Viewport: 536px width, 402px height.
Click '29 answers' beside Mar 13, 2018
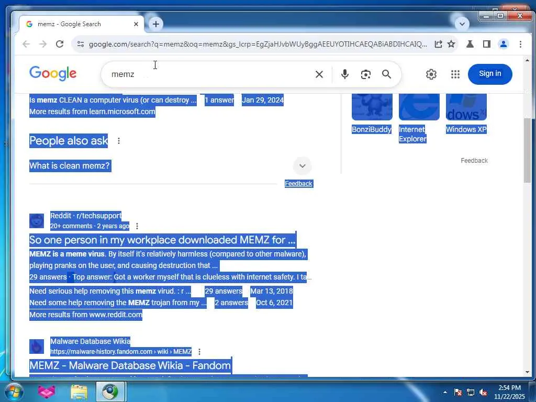point(223,291)
